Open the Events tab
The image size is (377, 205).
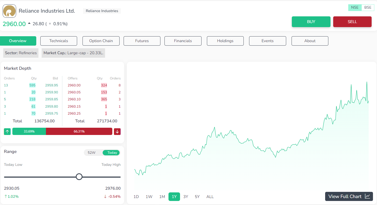click(267, 41)
